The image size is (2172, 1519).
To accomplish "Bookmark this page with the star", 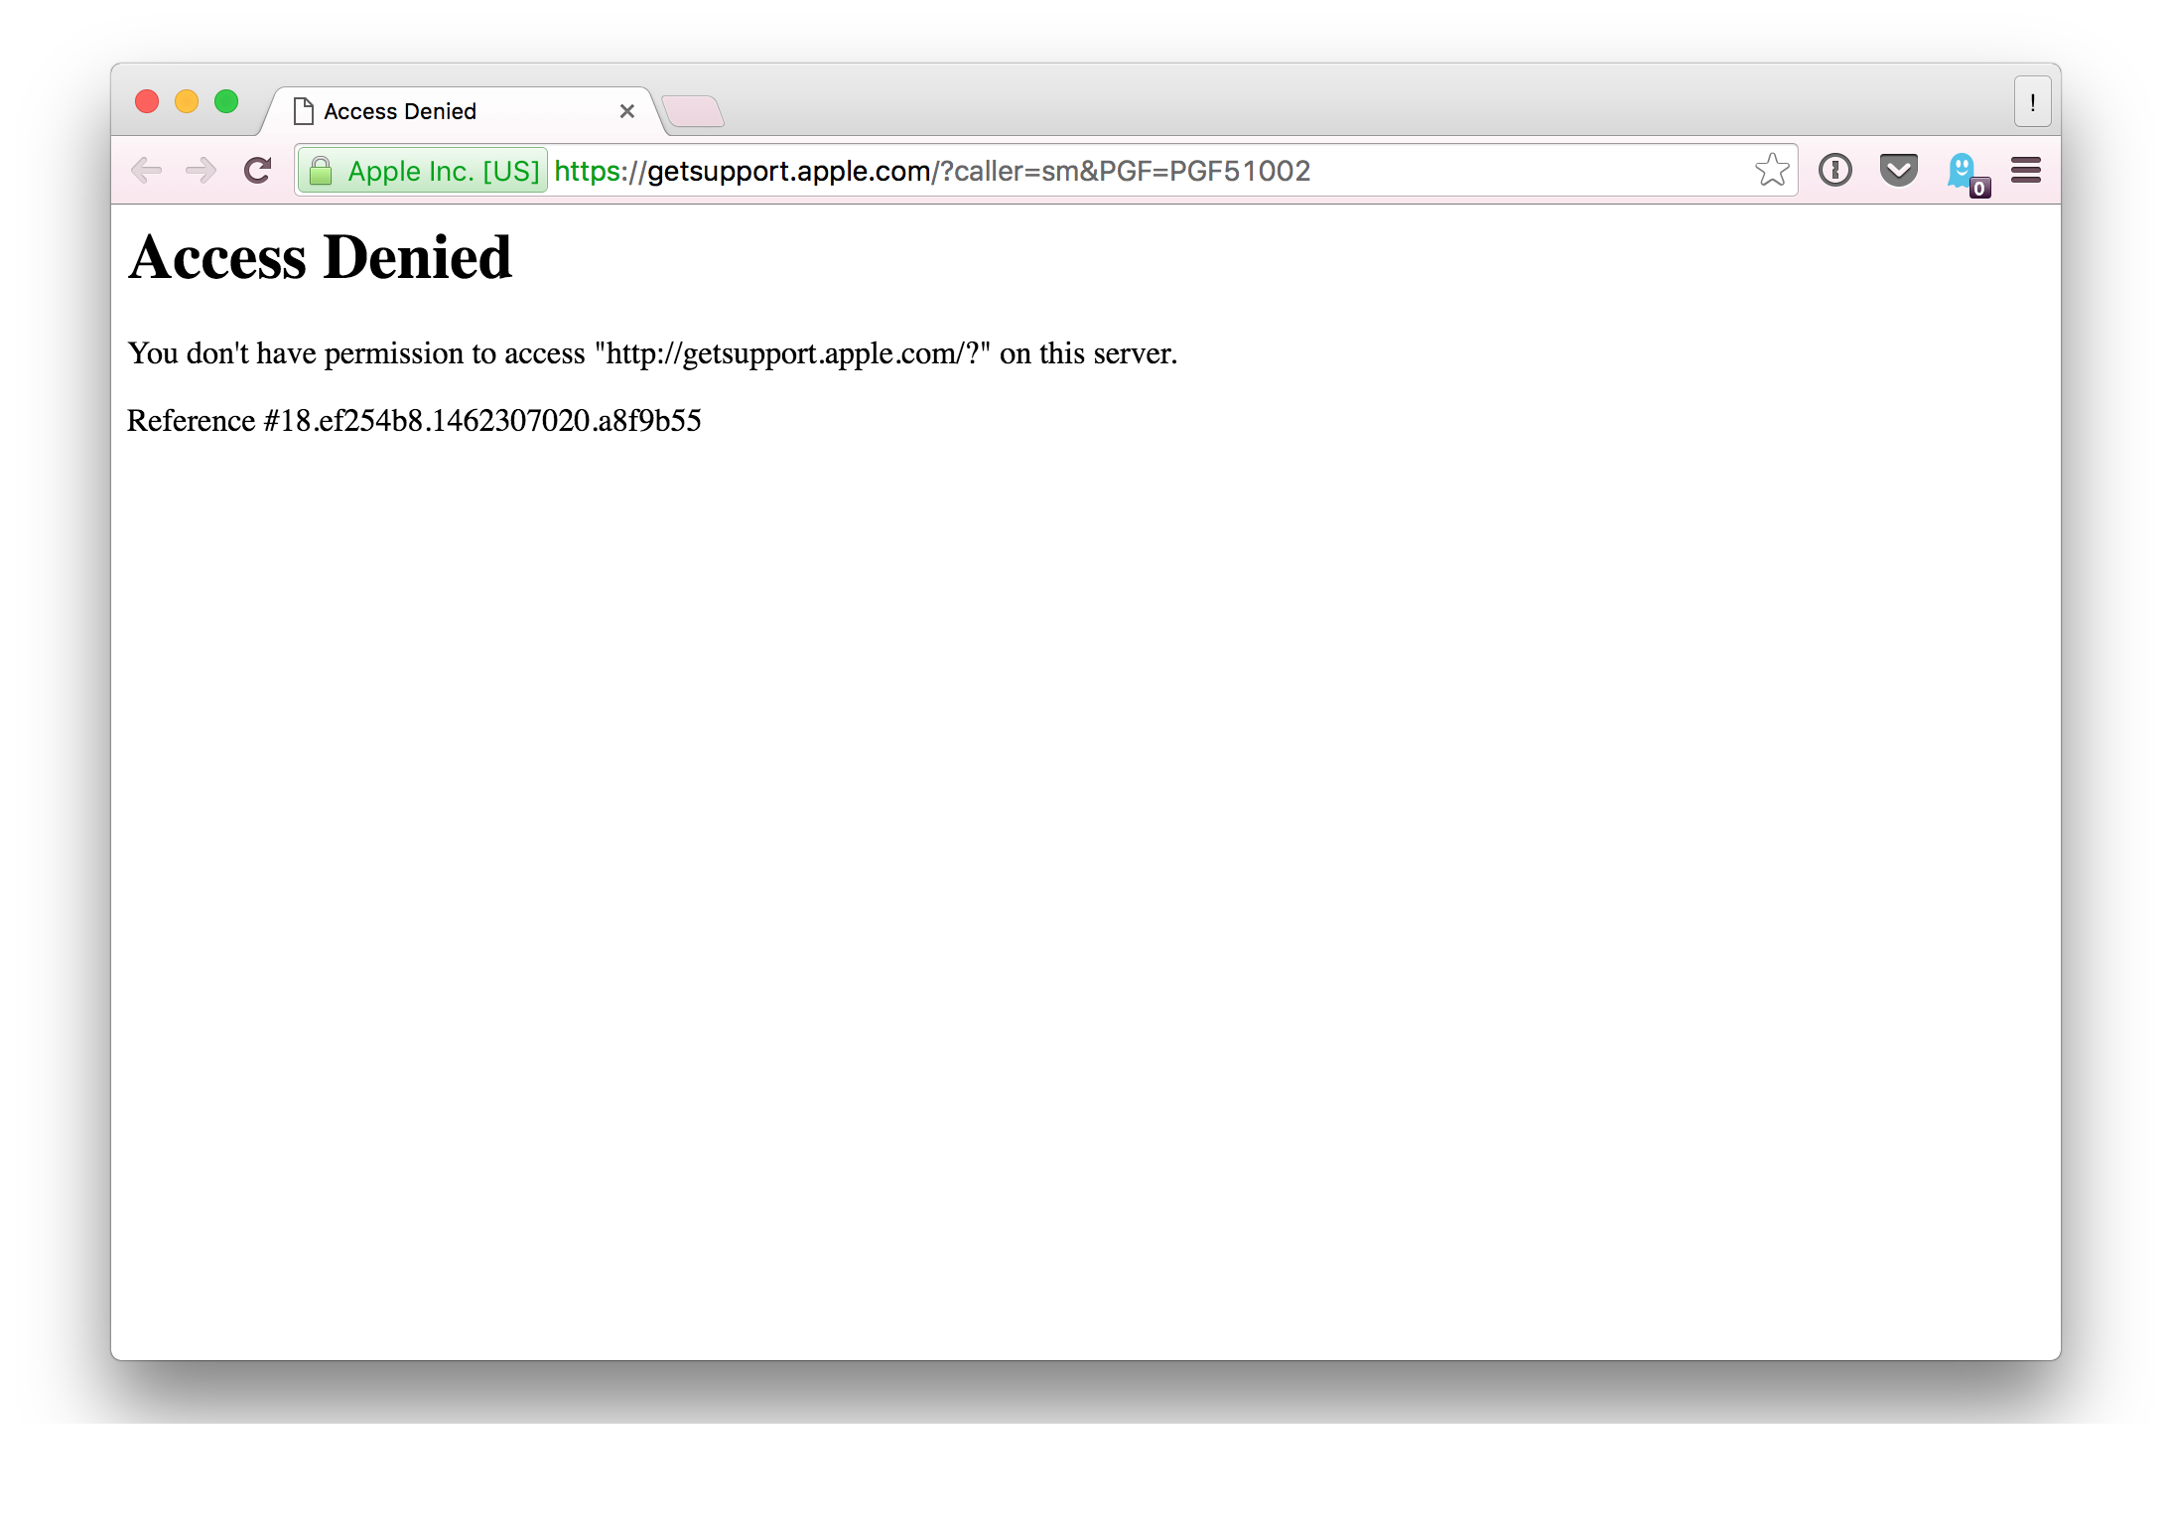I will click(1772, 171).
